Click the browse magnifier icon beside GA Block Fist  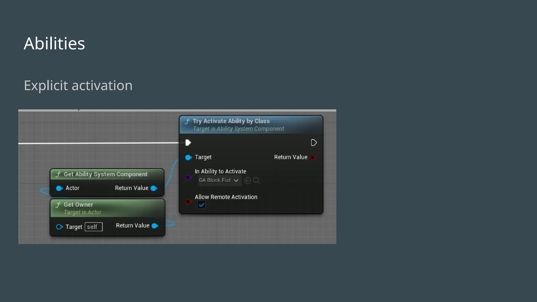point(256,180)
